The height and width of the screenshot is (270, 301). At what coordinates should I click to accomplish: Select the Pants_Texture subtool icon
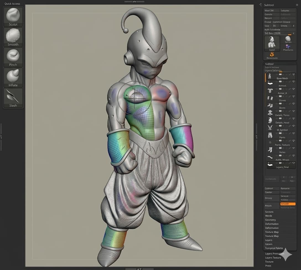270,142
